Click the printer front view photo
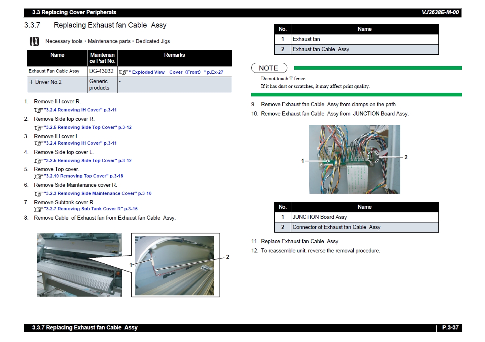 79,265
